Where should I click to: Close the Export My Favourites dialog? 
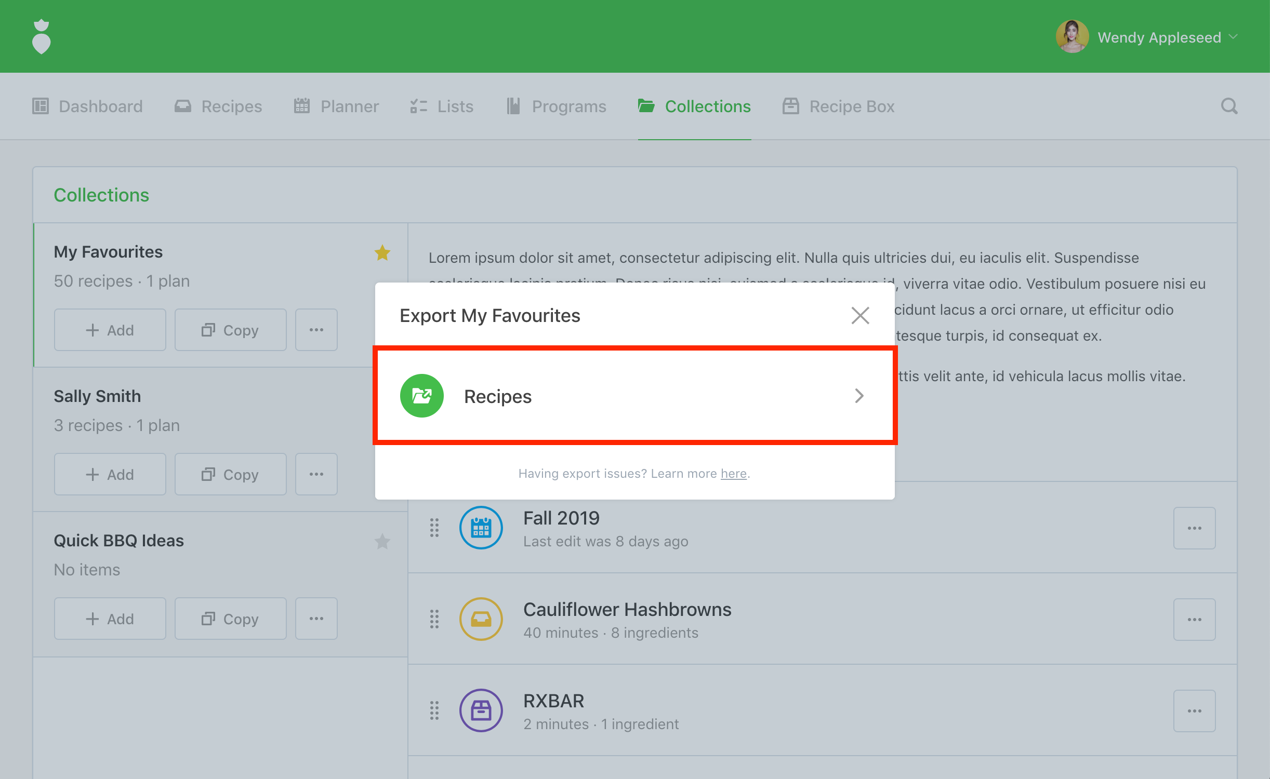click(x=860, y=315)
